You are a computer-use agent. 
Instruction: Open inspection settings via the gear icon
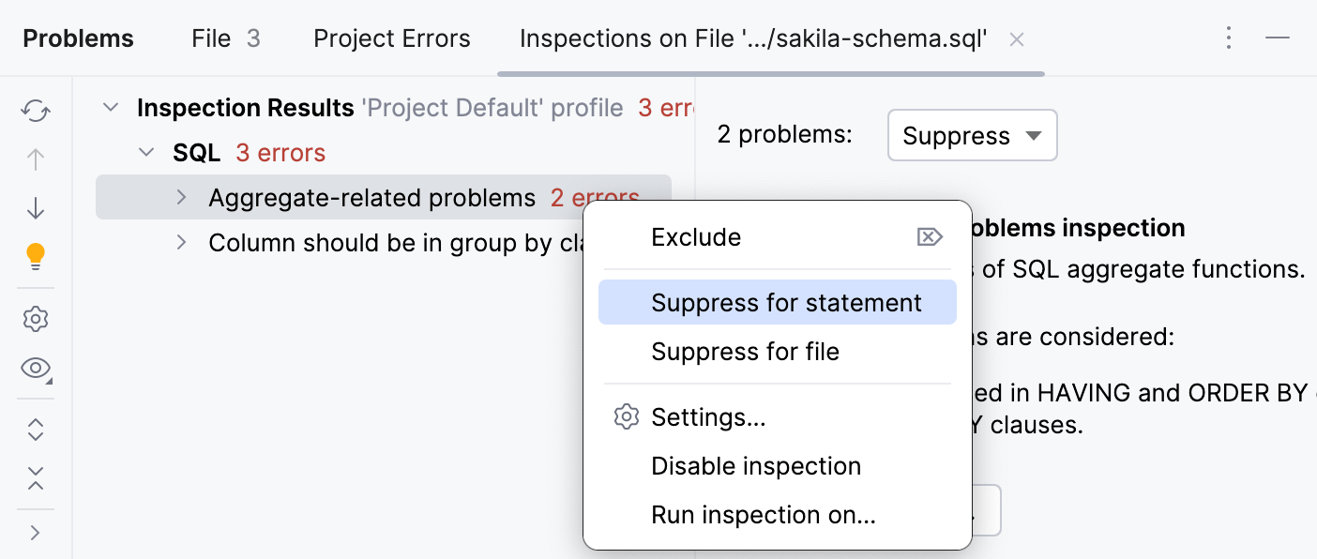35,319
